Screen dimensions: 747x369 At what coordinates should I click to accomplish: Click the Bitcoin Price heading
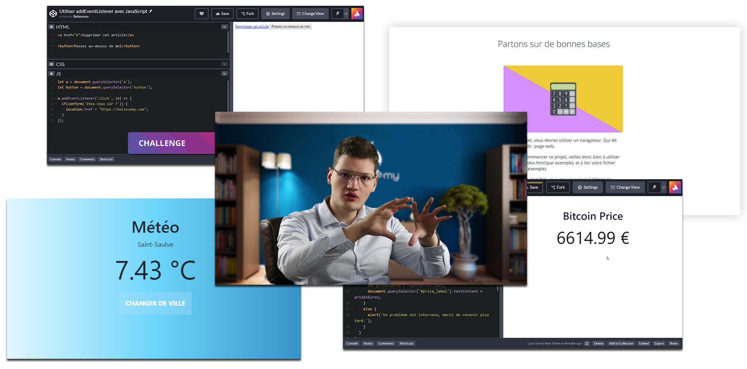593,216
